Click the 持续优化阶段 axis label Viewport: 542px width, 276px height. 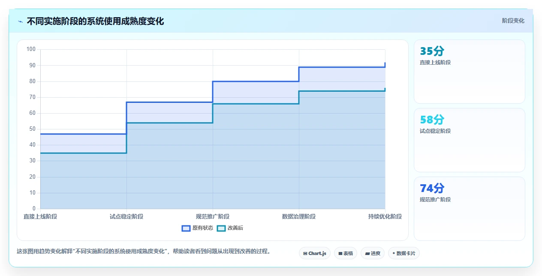(385, 216)
